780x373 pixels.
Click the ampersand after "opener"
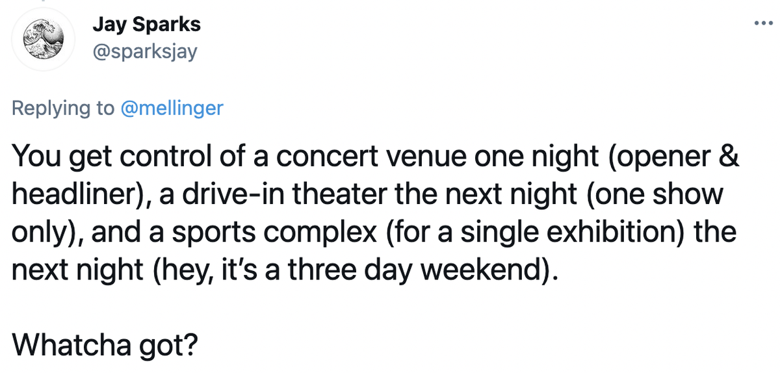(x=729, y=158)
